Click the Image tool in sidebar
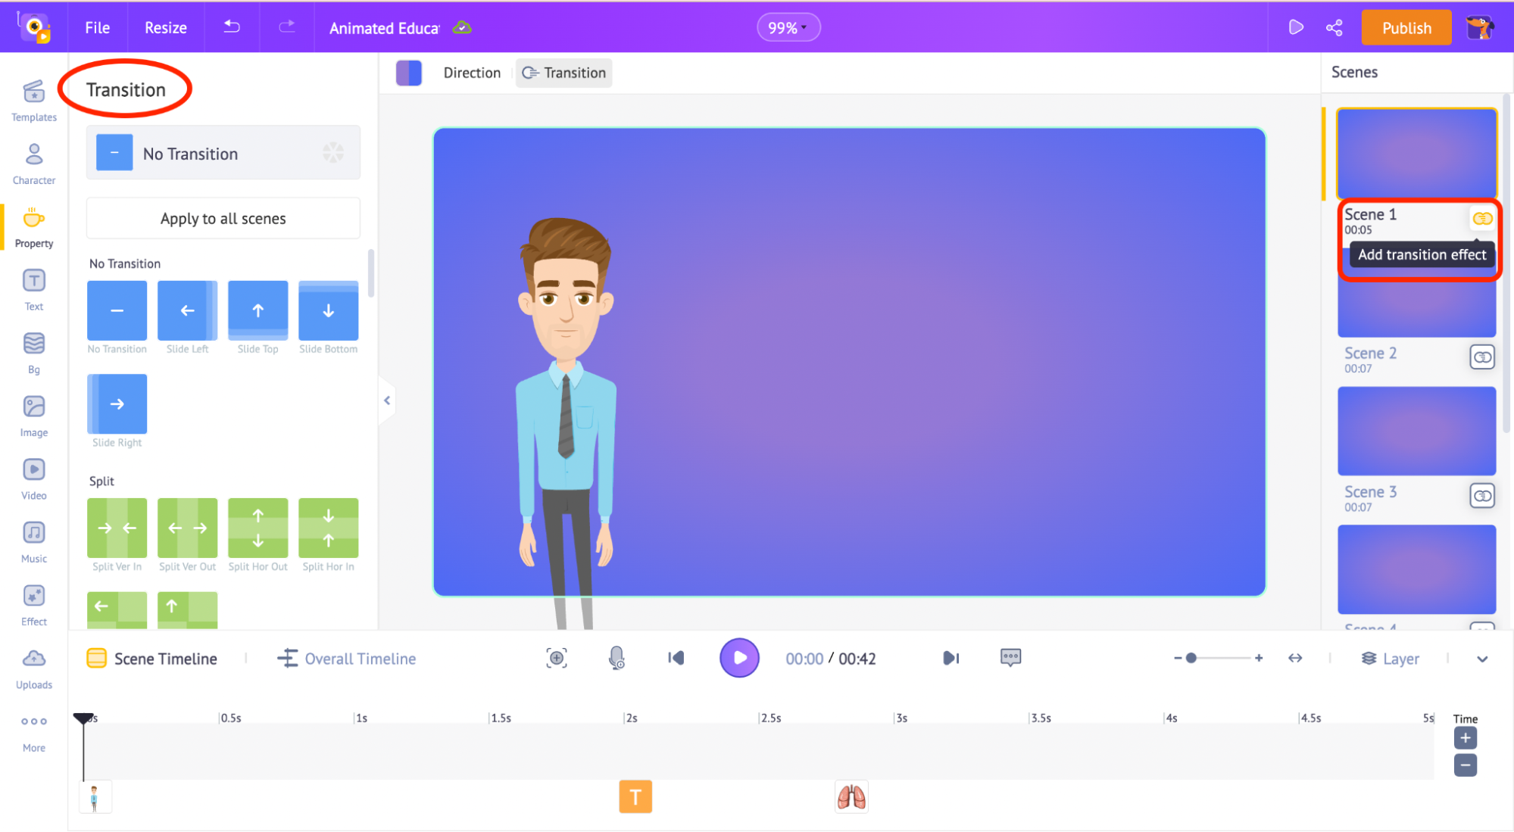Image resolution: width=1514 pixels, height=832 pixels. [34, 416]
